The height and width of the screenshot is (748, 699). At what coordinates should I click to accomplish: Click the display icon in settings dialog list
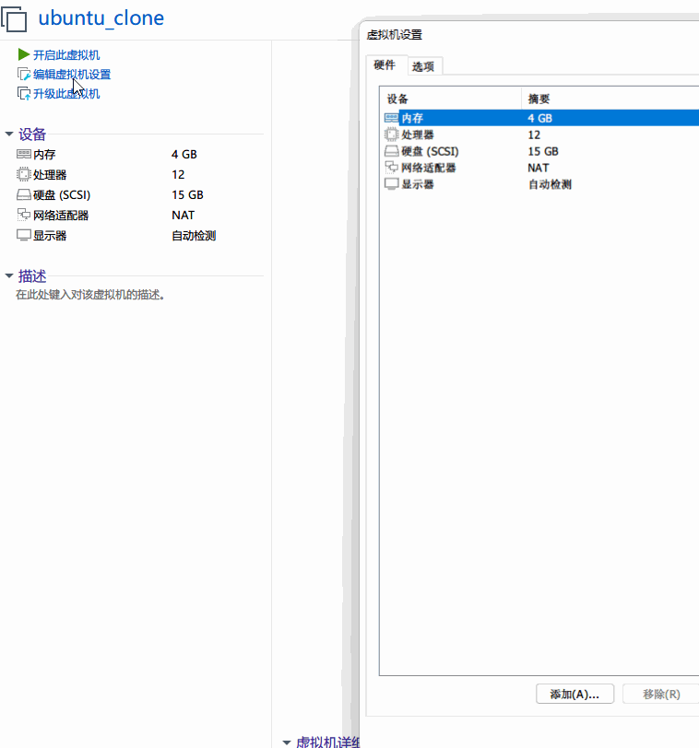click(x=392, y=184)
